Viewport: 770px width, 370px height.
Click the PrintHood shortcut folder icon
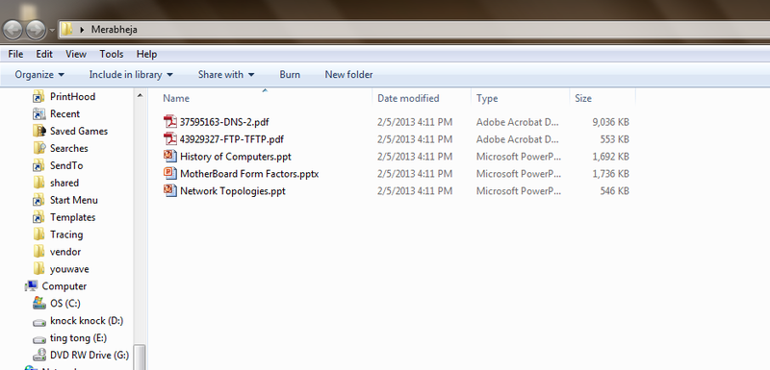coord(39,96)
